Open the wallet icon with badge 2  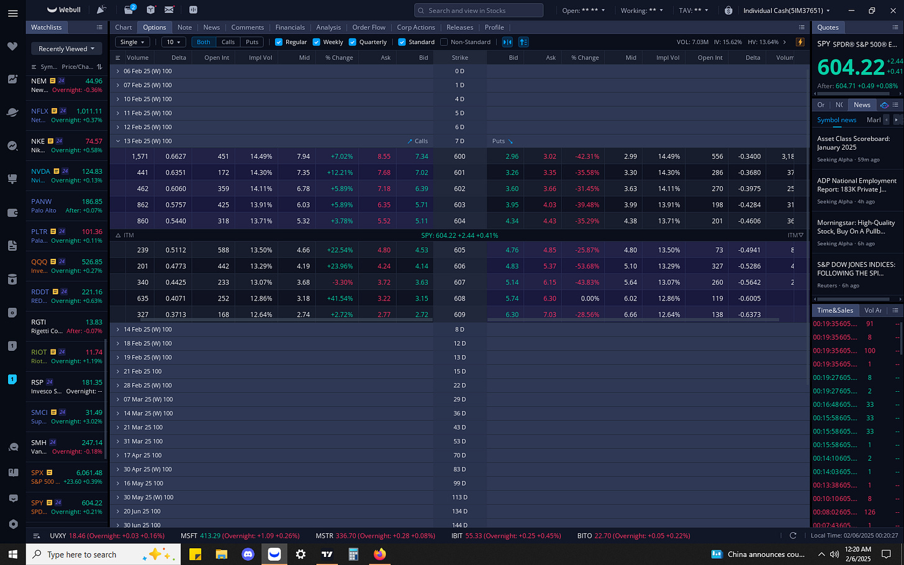coord(129,10)
